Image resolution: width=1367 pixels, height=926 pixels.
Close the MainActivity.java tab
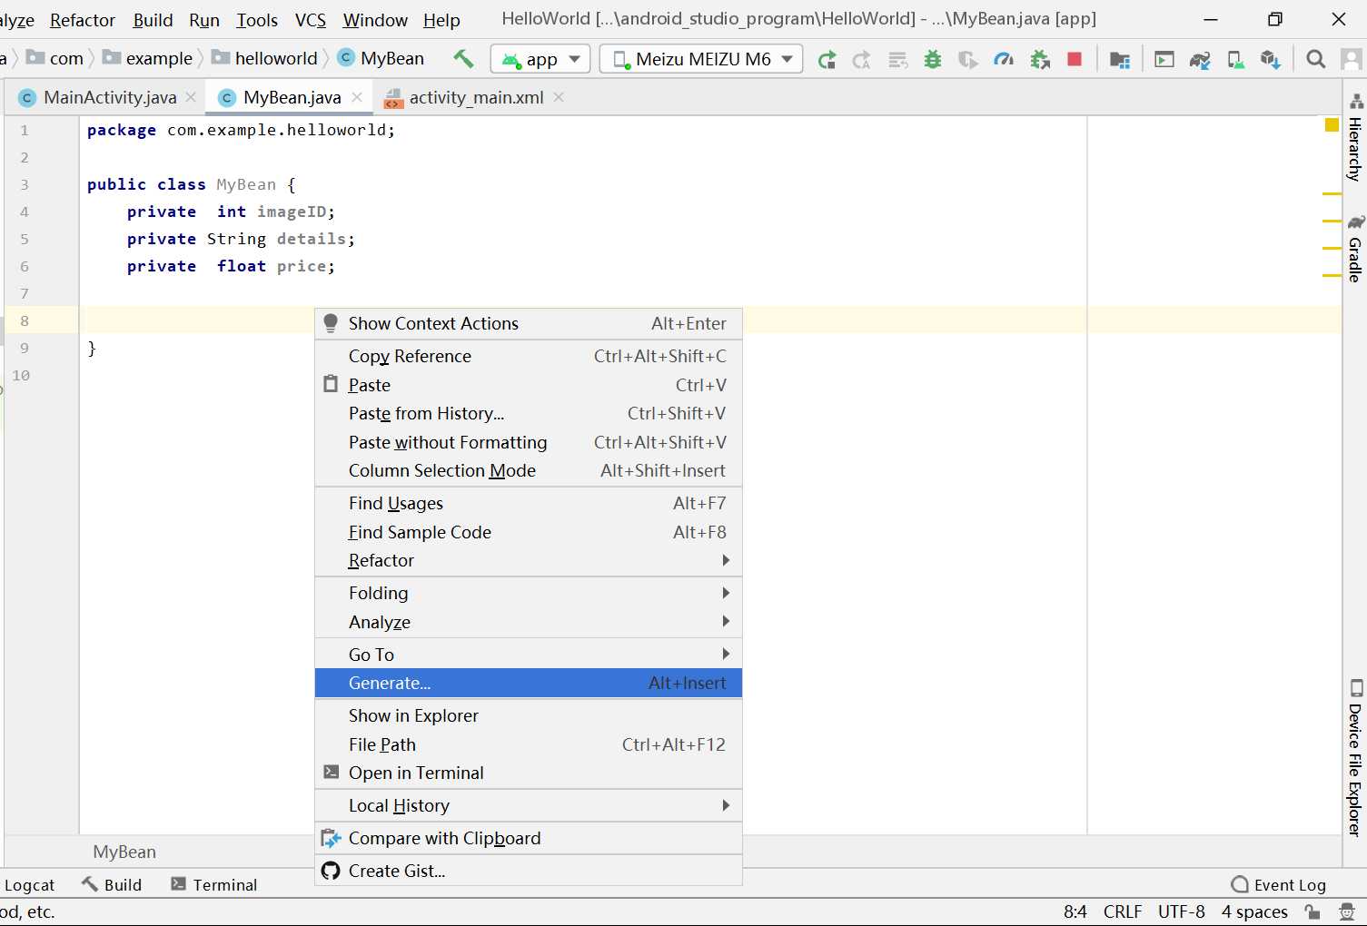pyautogui.click(x=191, y=97)
